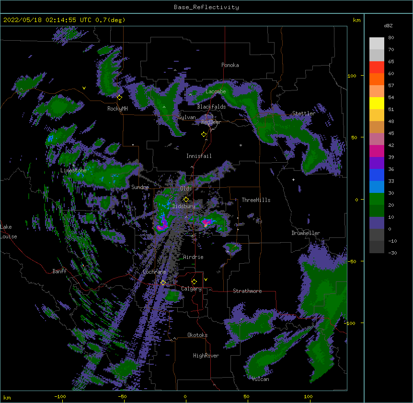
Task: Select the dark gray -10 dBZ swatch
Action: click(x=377, y=246)
